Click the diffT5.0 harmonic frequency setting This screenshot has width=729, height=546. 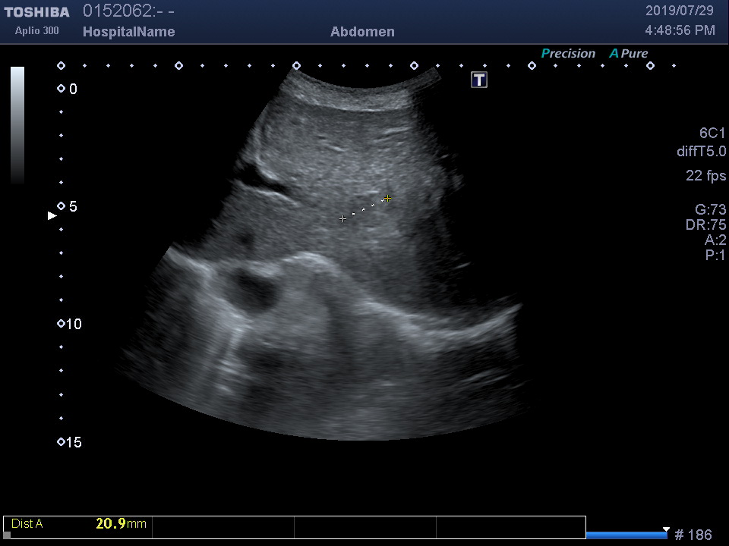[701, 152]
